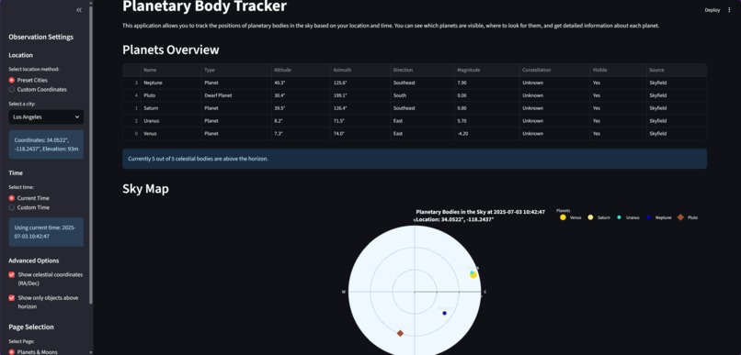This screenshot has width=741, height=355.
Task: Click the Dwarf Planet type cell
Action: [236, 95]
